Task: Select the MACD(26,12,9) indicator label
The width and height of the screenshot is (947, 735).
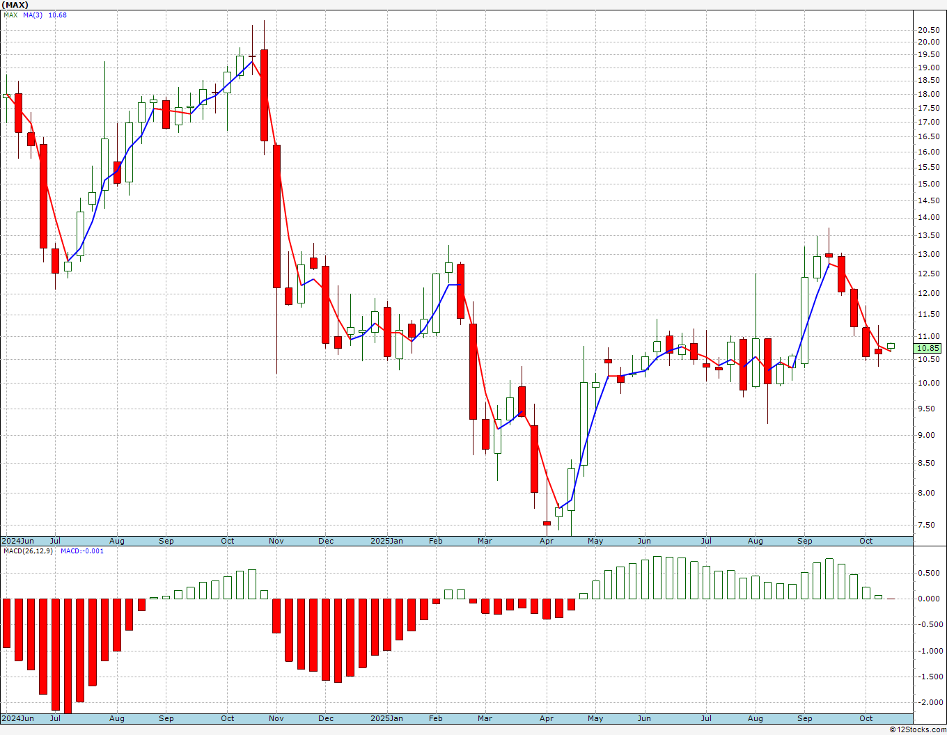Action: (29, 551)
